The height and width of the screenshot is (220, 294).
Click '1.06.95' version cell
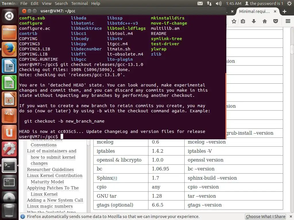[166, 169]
